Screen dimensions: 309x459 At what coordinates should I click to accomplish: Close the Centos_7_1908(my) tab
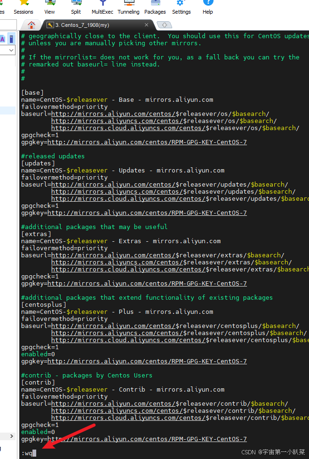146,25
